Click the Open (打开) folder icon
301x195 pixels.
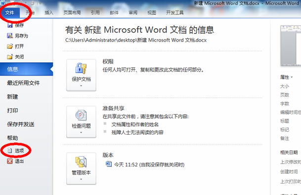click(10, 46)
